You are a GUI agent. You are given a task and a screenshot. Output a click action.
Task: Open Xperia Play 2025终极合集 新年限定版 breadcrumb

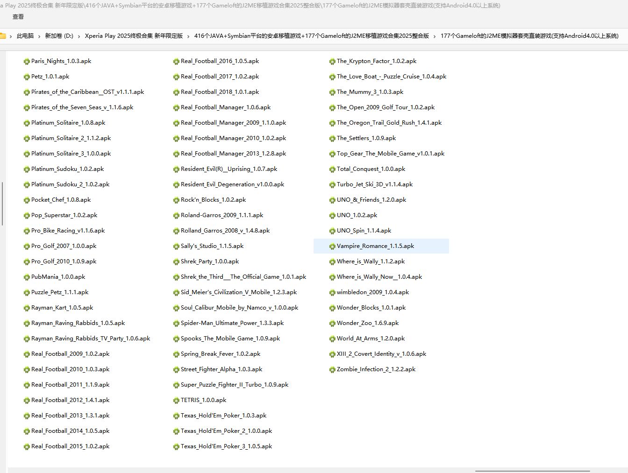coord(134,36)
